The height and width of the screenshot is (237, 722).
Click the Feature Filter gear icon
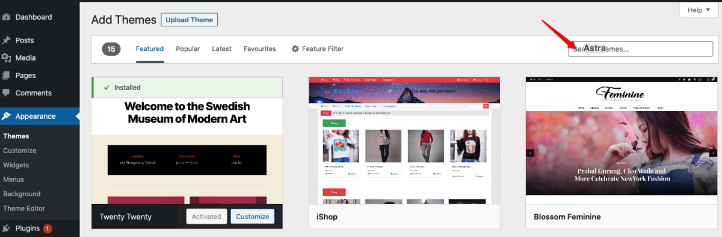click(295, 49)
